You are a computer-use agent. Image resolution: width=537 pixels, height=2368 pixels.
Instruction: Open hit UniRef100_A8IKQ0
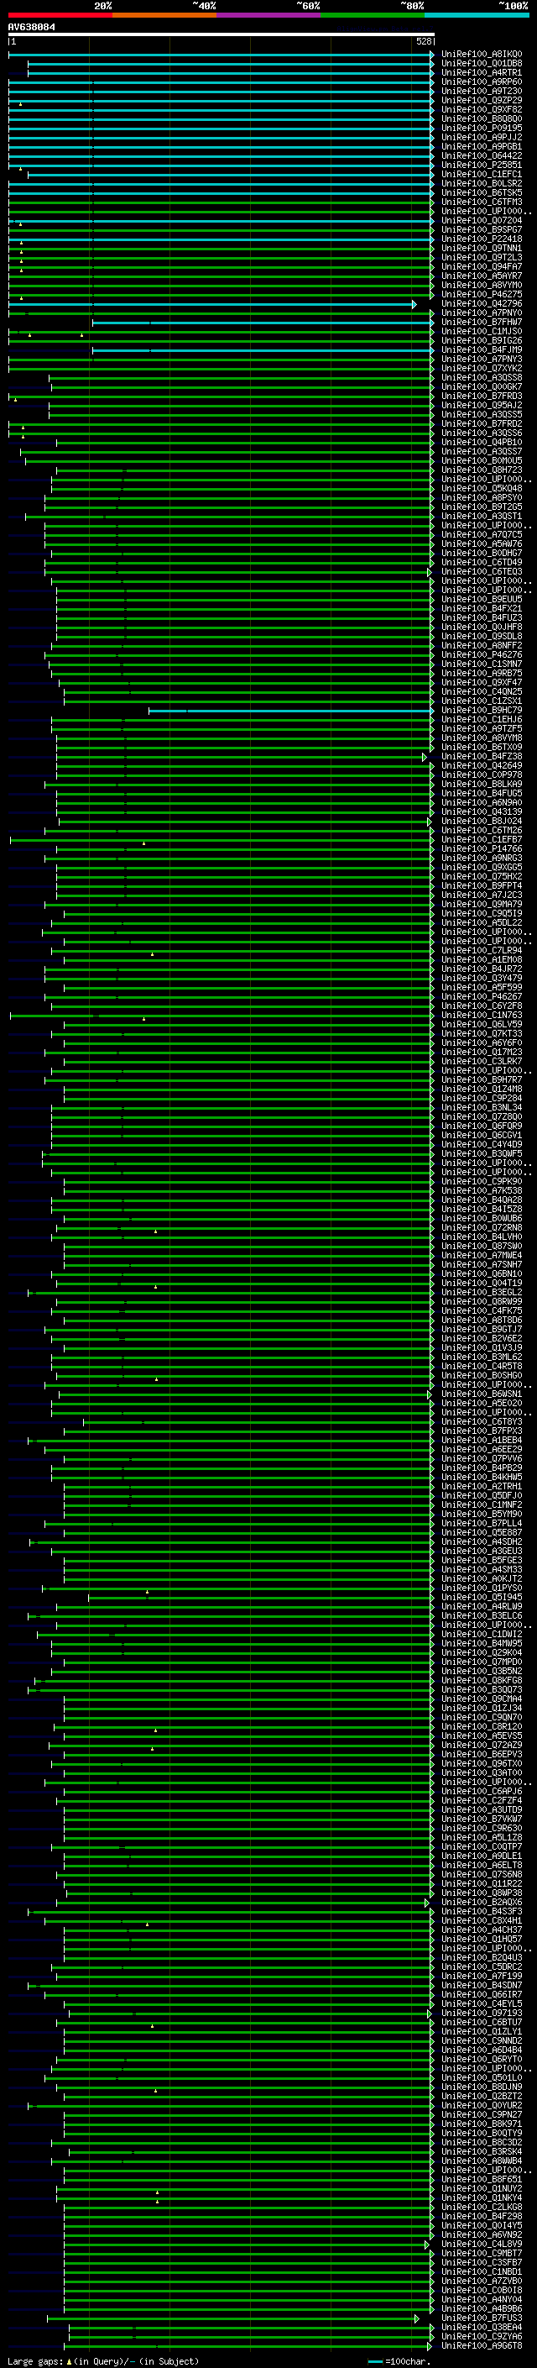coord(481,55)
